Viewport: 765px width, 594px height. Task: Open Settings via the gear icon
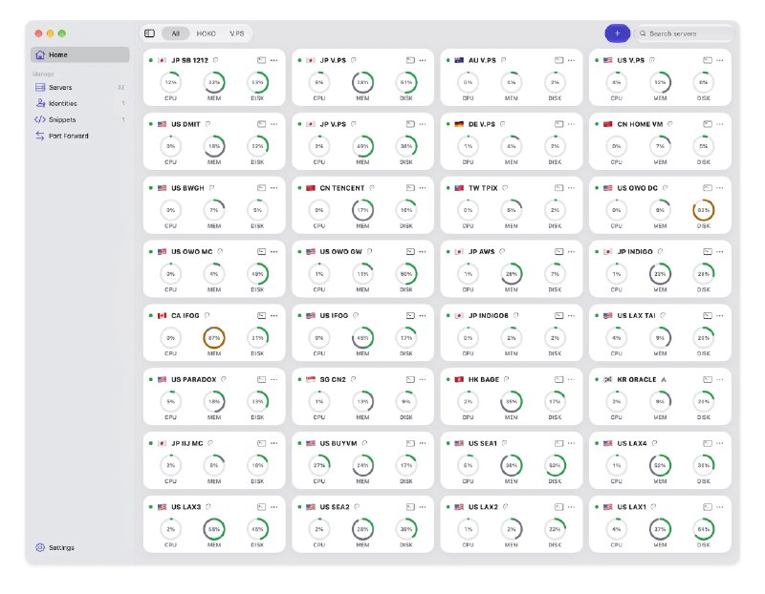click(x=40, y=548)
